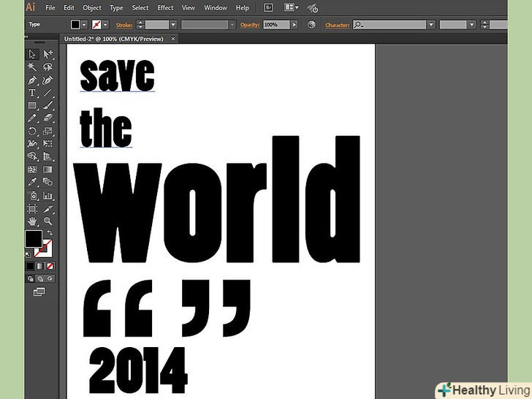Activate the Hand tool

coord(32,221)
